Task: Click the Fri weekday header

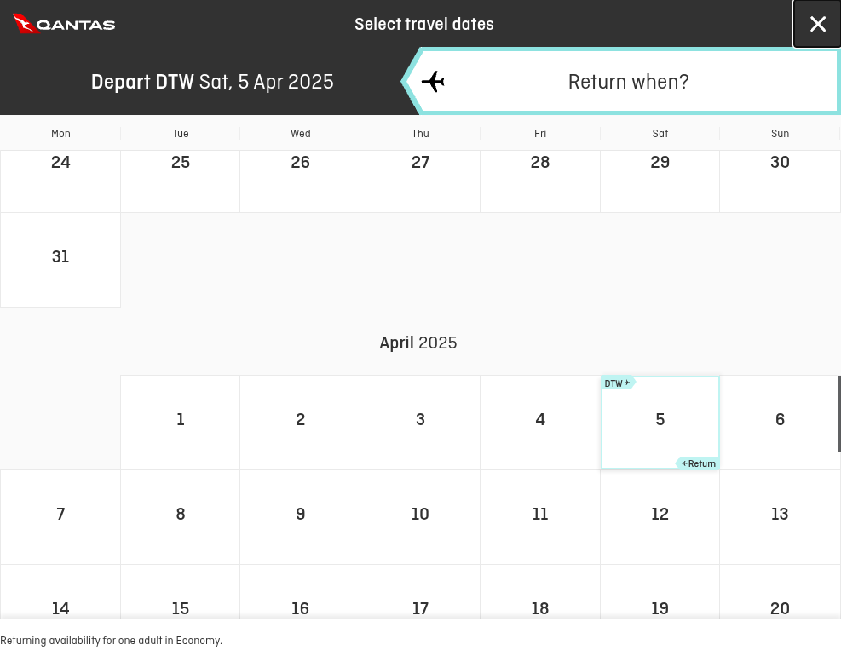Action: [x=540, y=134]
